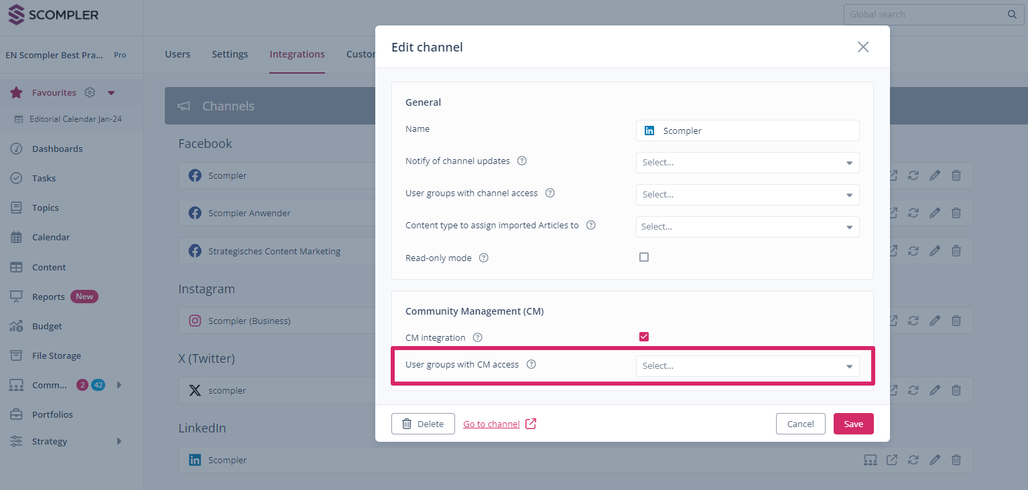Screen dimensions: 1028x490
Task: Expand User groups with CM access dropdown
Action: pos(747,366)
